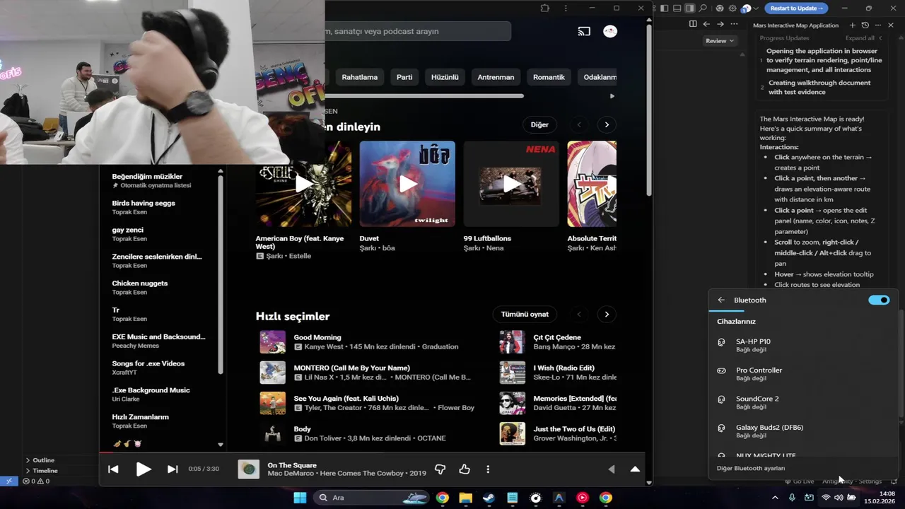Viewport: 905px width, 509px height.
Task: Connect the SA-HP P10 Bluetooth device
Action: (x=805, y=344)
